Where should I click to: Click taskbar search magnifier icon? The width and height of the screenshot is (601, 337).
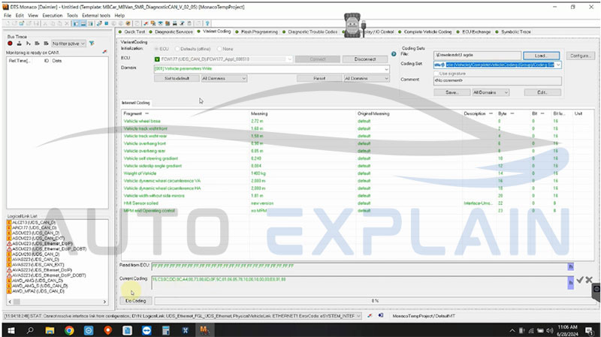(x=30, y=330)
